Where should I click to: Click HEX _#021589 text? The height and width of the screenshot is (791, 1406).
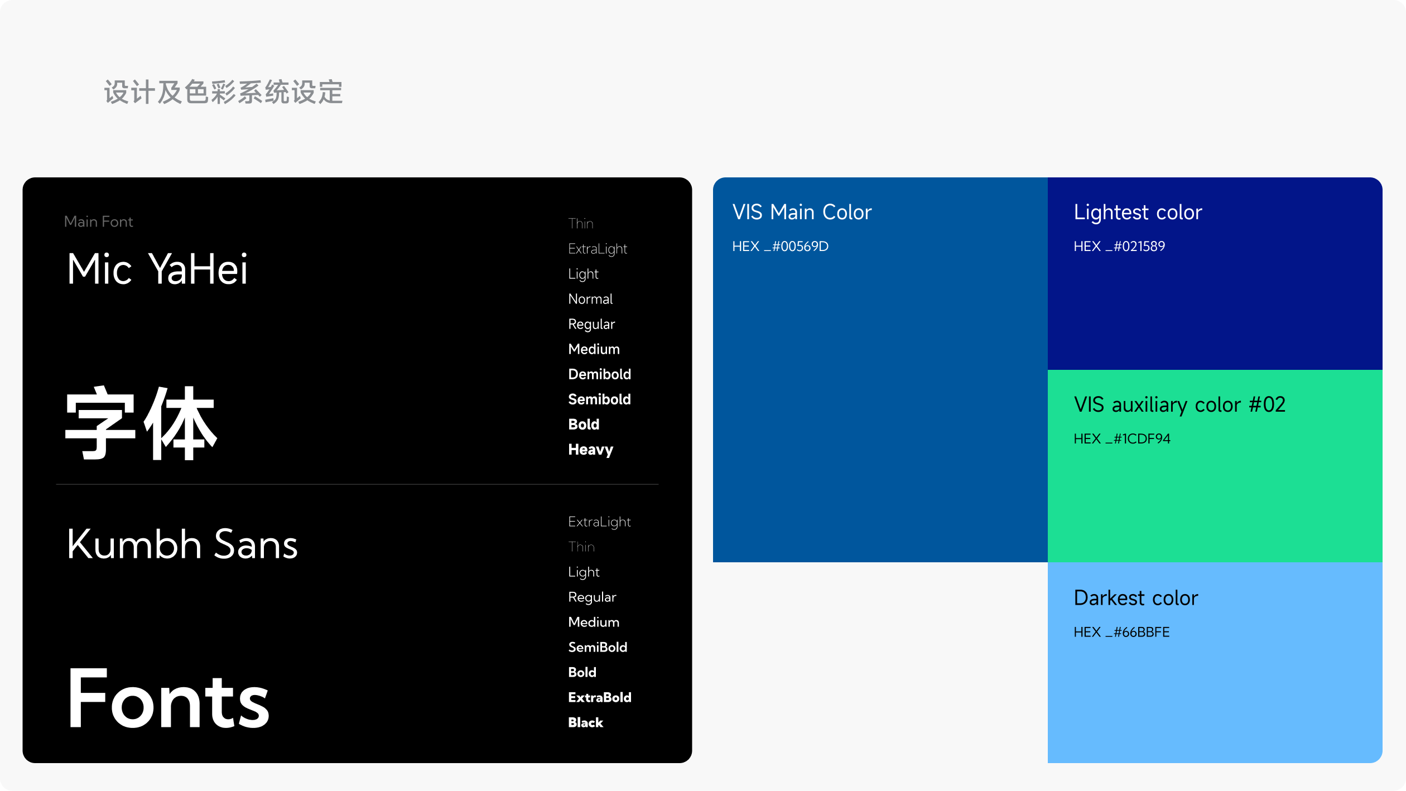[x=1119, y=247]
